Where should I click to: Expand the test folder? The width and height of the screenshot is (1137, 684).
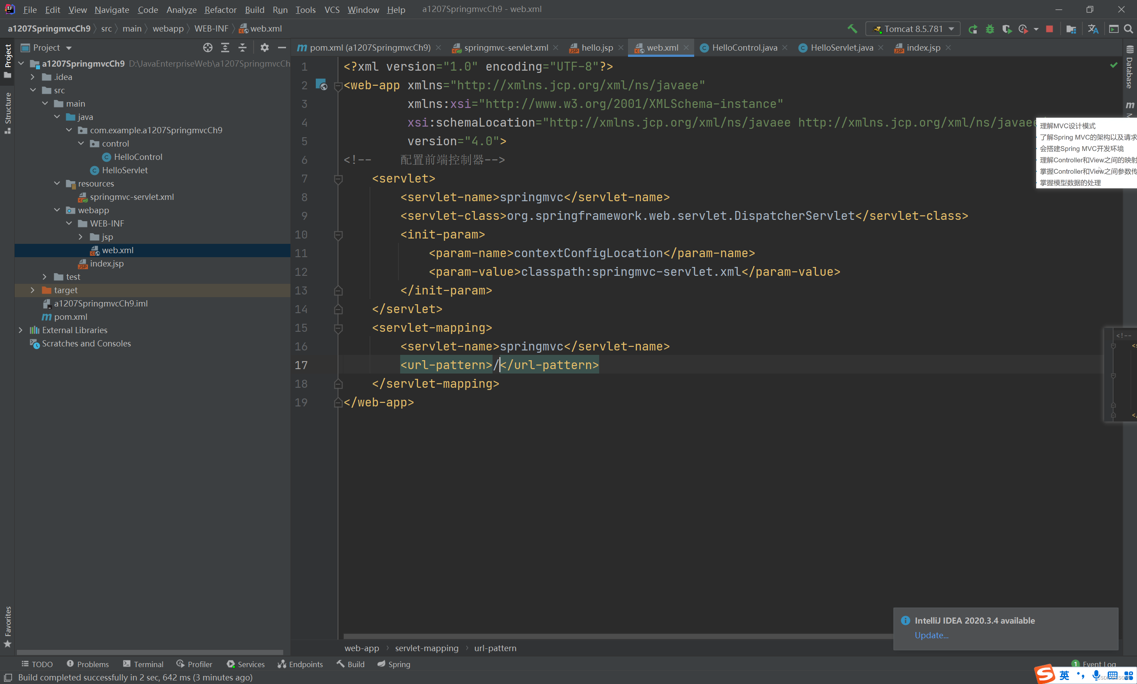point(44,277)
